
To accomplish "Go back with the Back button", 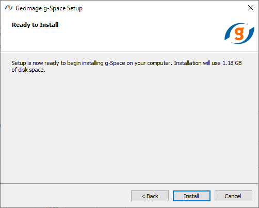I will 150,196.
